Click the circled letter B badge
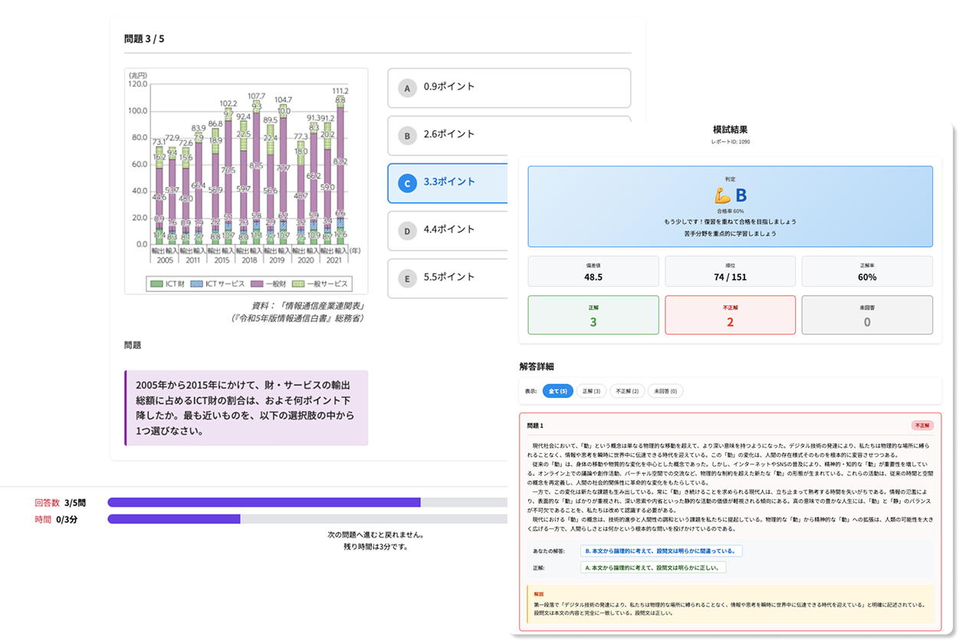 407,136
